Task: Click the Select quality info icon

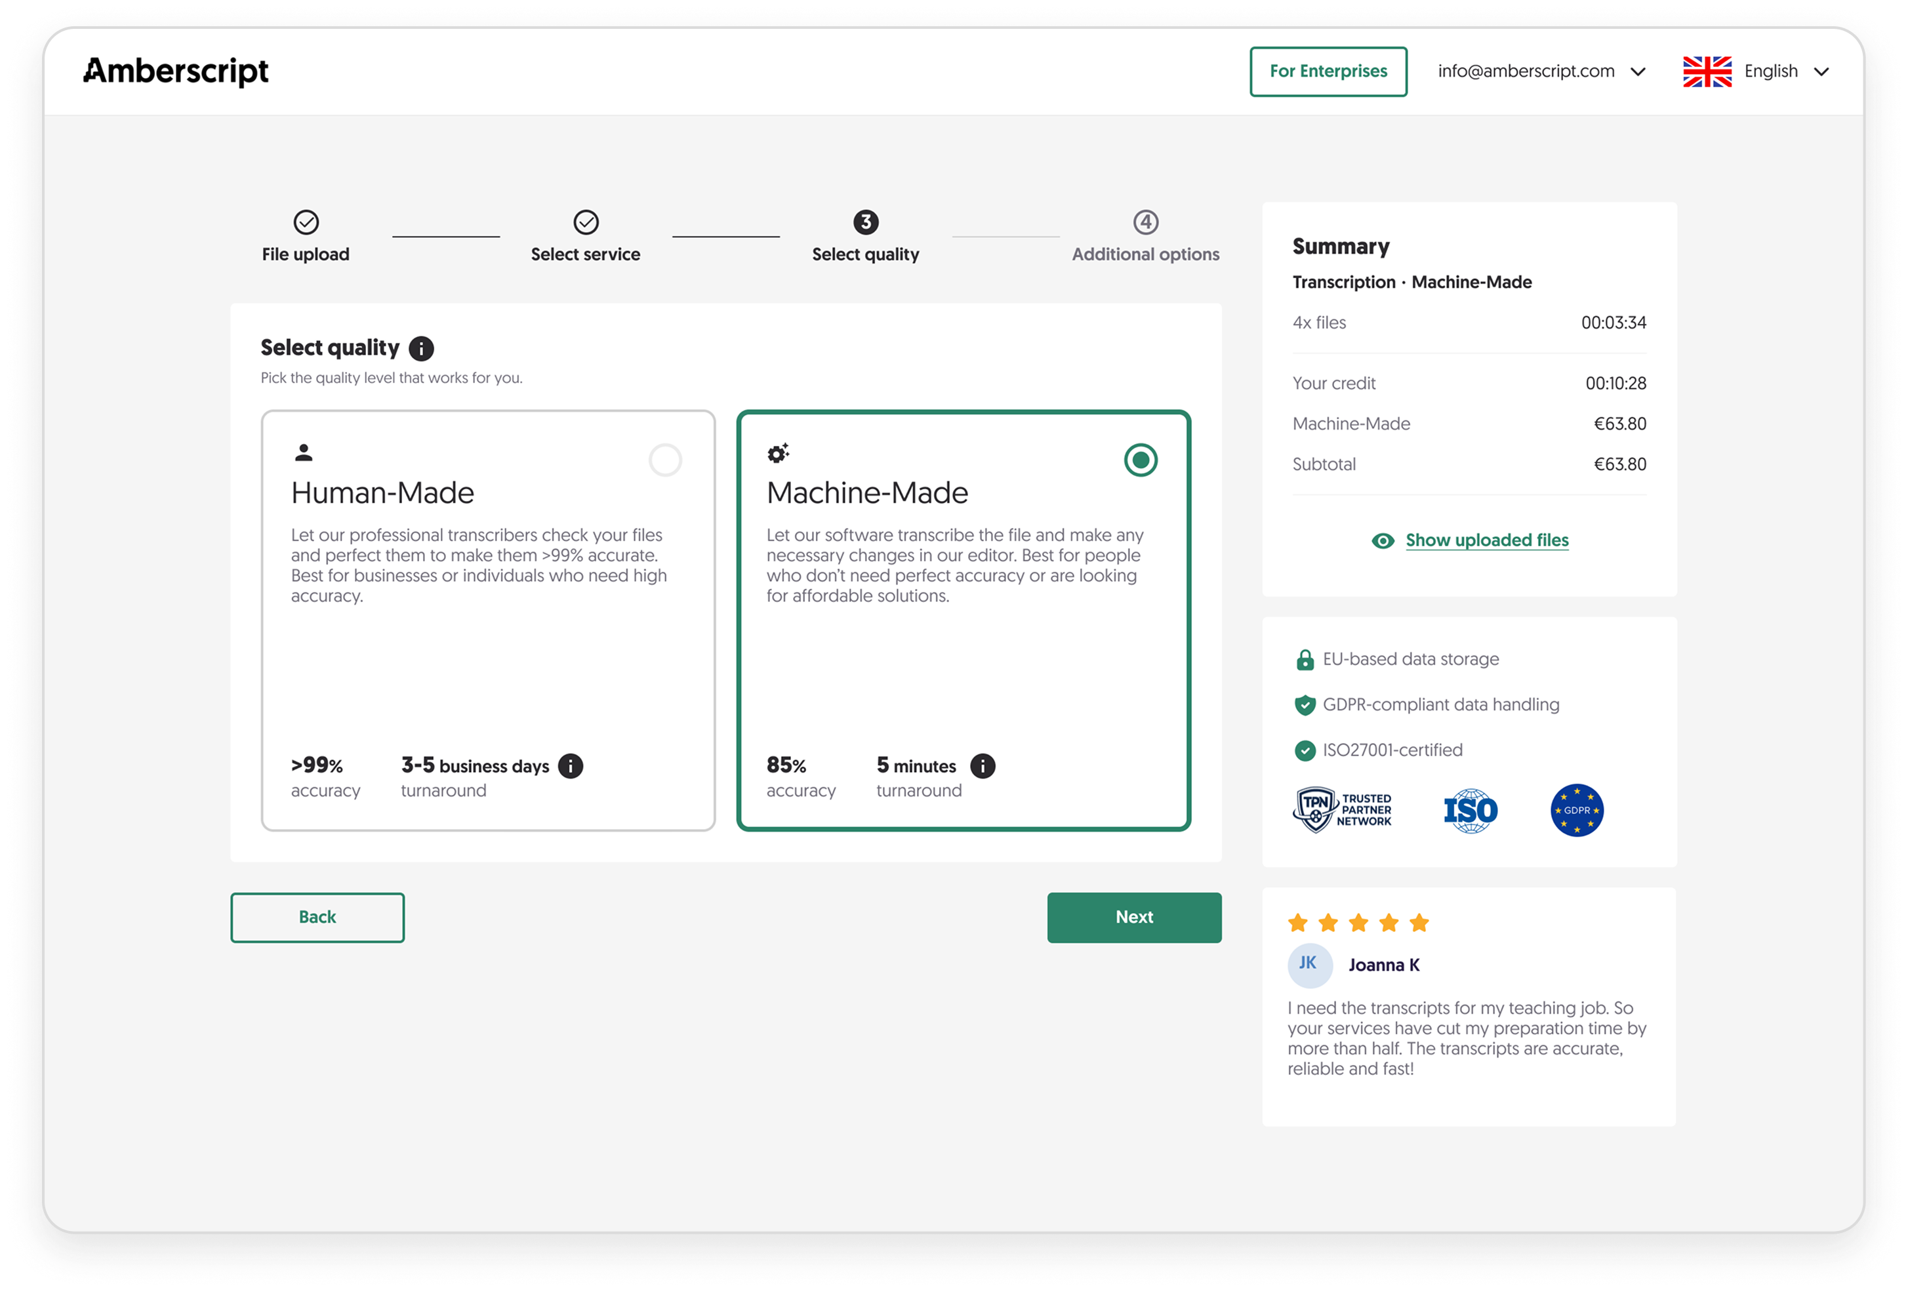Action: click(421, 348)
